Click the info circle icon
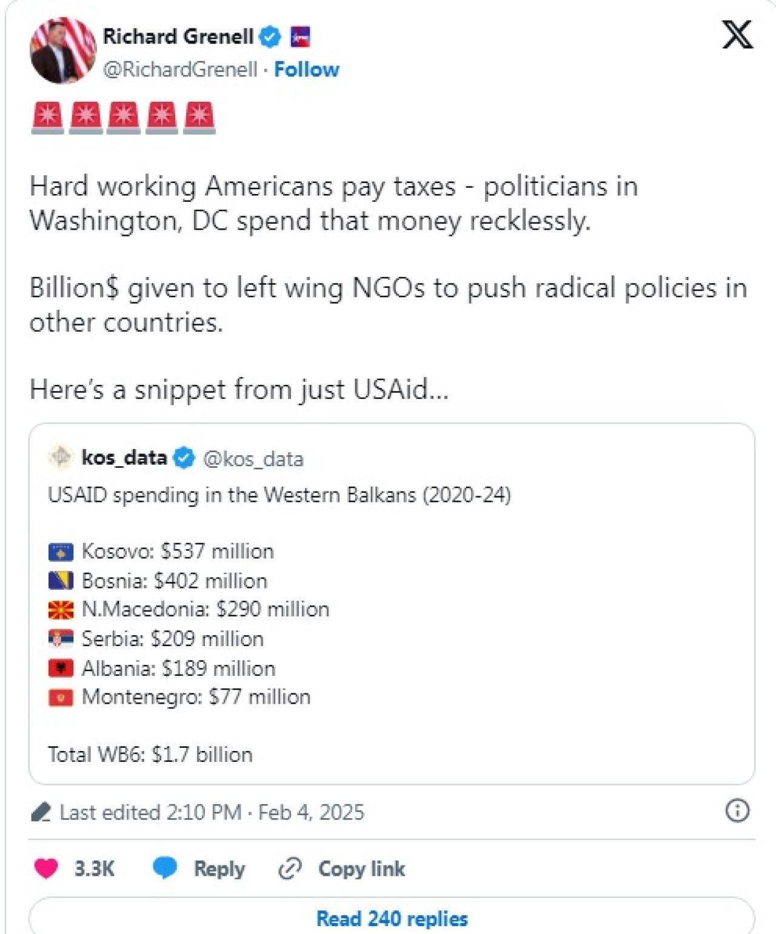This screenshot has height=934, width=776. (x=737, y=810)
